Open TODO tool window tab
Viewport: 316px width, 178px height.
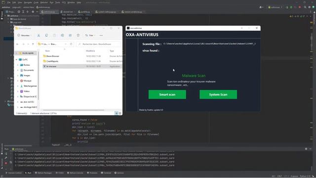pyautogui.click(x=60, y=173)
